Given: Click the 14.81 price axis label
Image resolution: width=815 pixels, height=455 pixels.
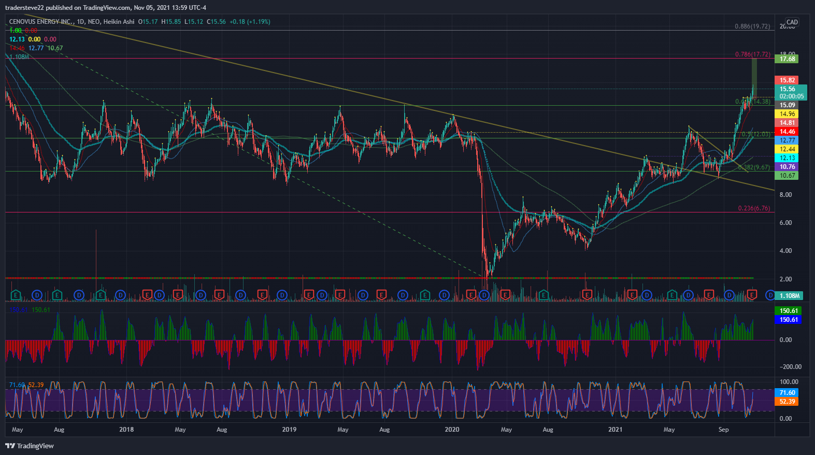Looking at the screenshot, I should [x=787, y=123].
